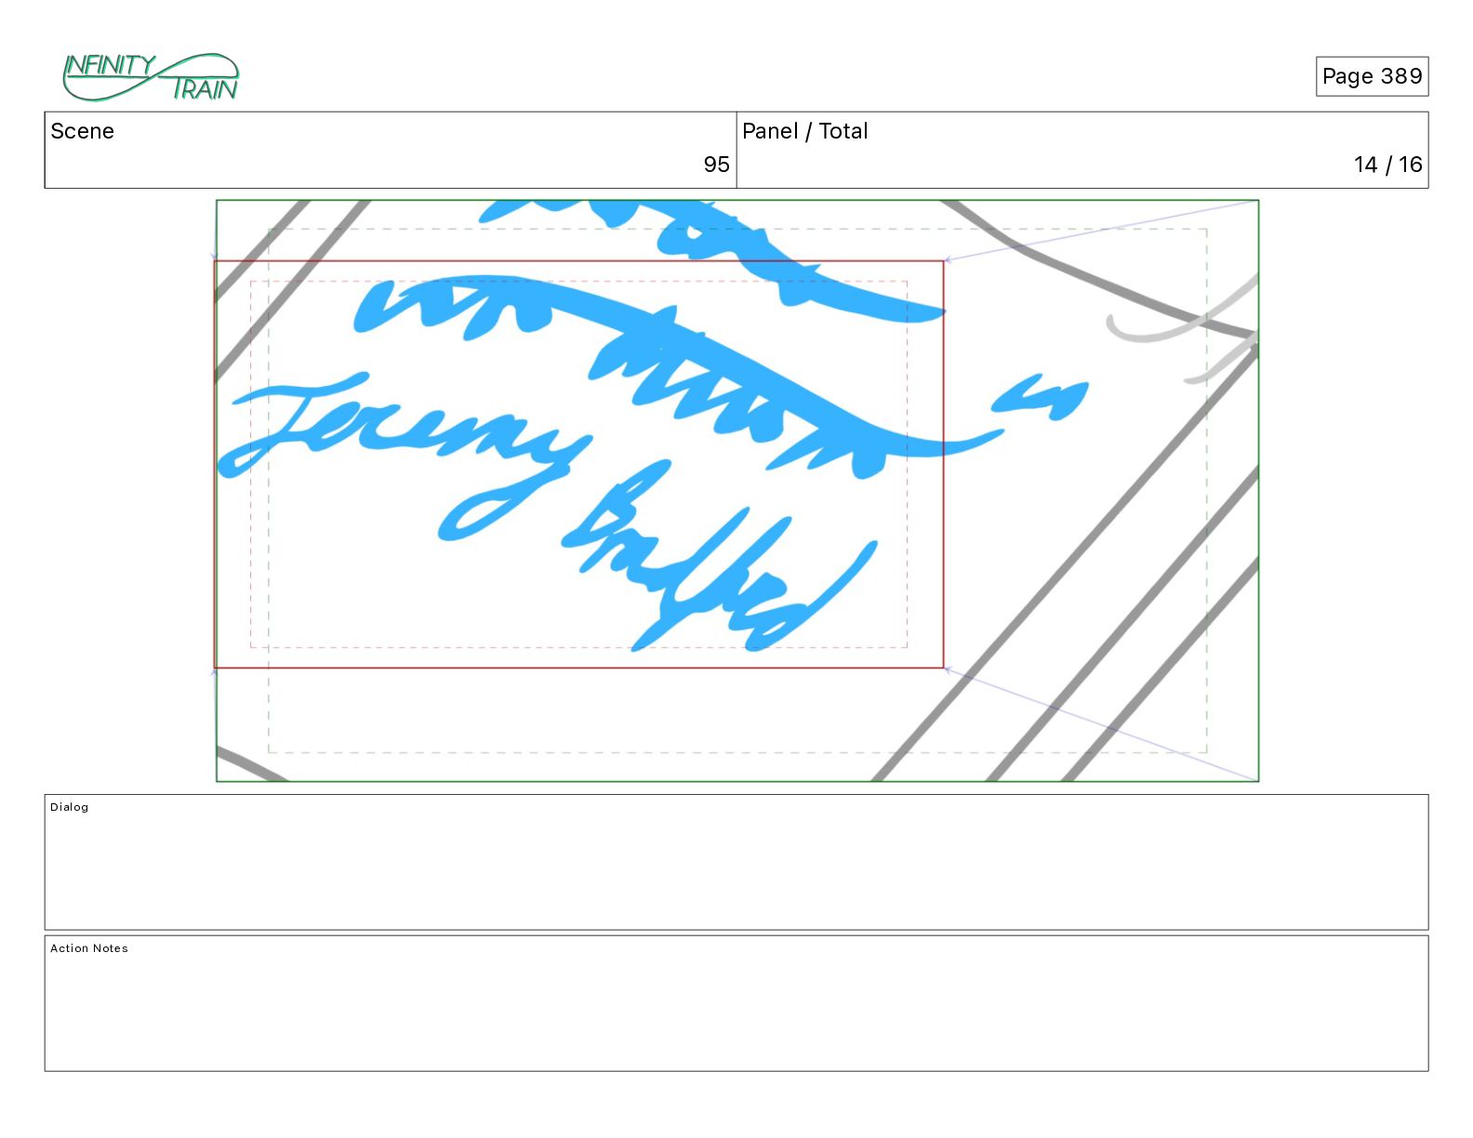Click the Dialog field box
Image resolution: width=1473 pixels, height=1138 pixels.
(x=736, y=862)
